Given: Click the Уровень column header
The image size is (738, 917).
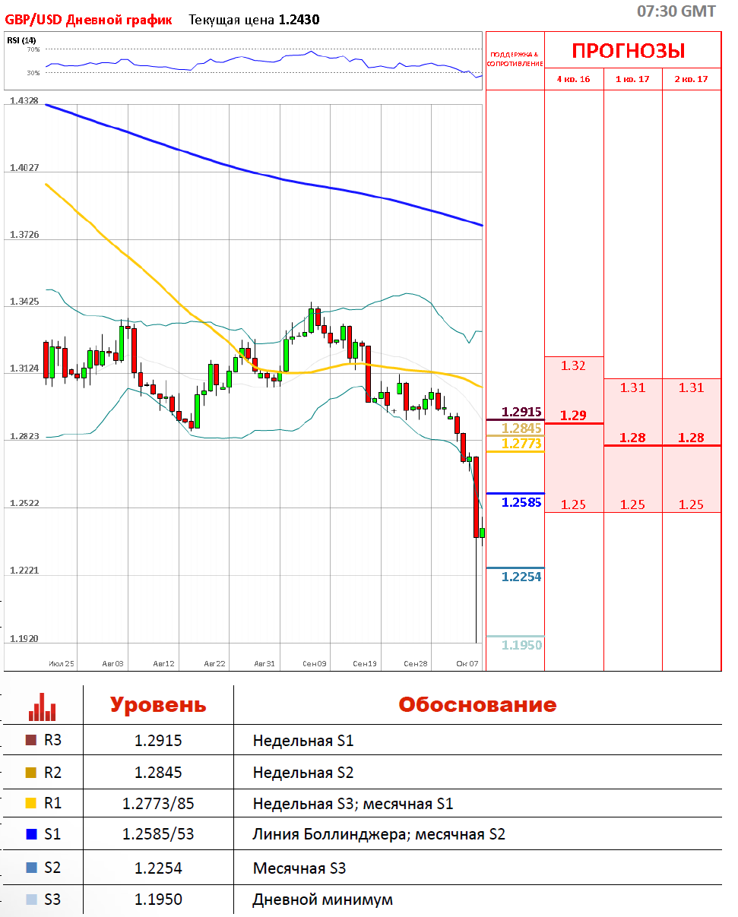Looking at the screenshot, I should [x=158, y=704].
